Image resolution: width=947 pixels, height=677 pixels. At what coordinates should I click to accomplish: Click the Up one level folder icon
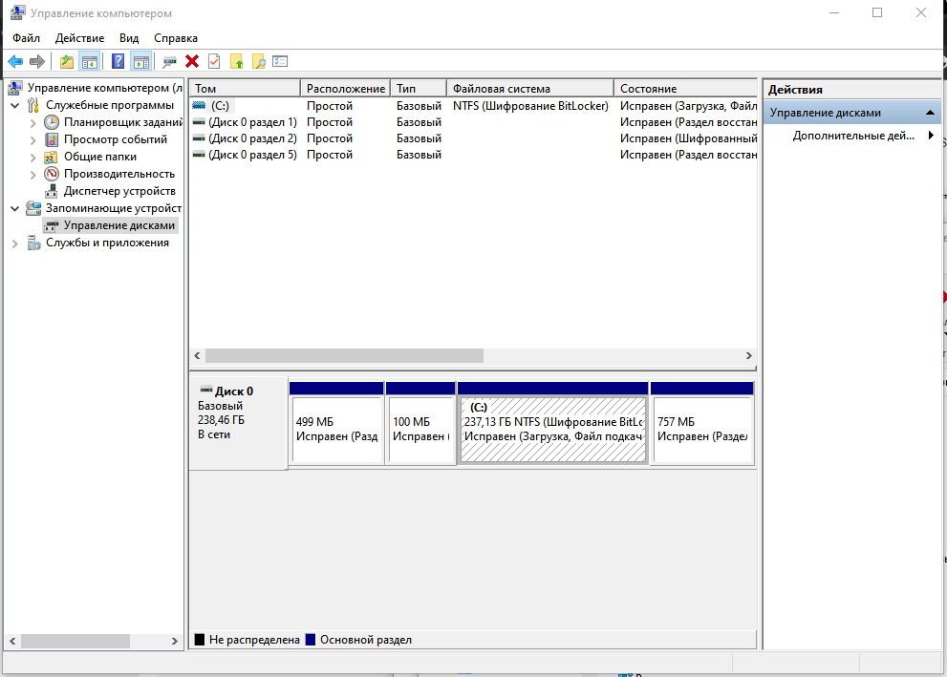coord(66,61)
